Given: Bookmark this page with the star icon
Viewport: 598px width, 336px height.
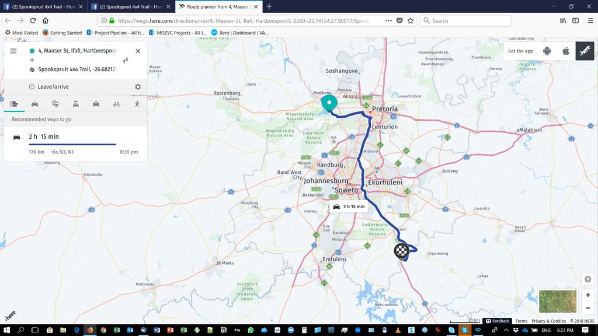Looking at the screenshot, I should pos(411,20).
